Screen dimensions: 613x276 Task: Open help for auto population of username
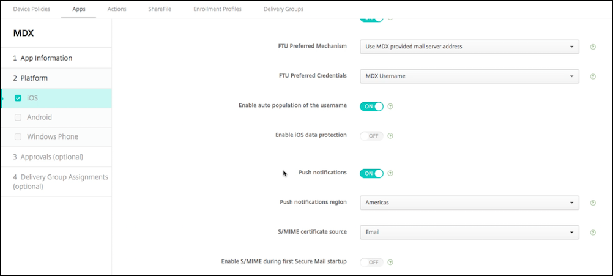click(x=390, y=106)
